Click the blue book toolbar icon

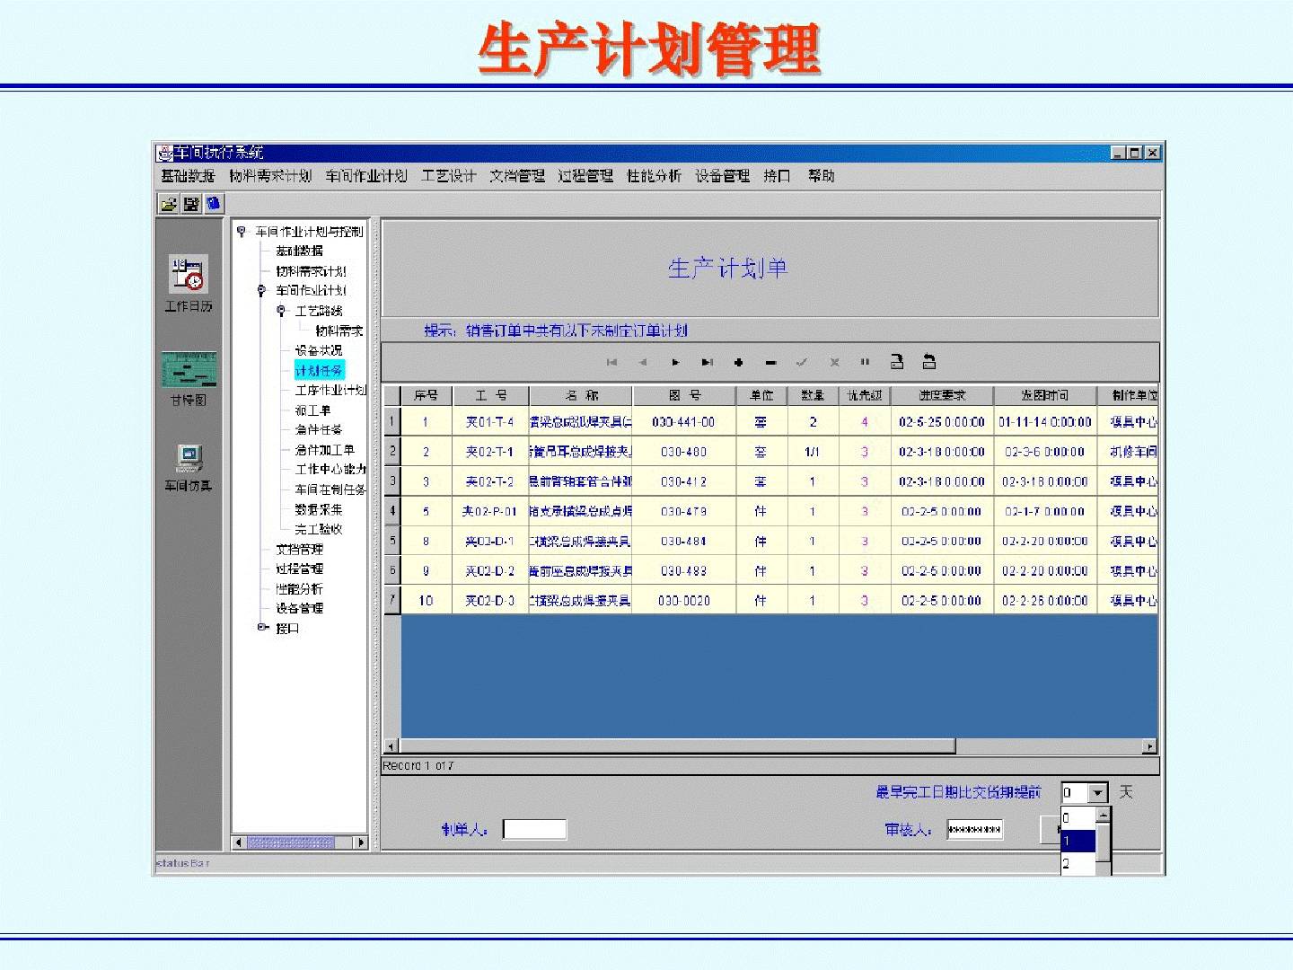pos(213,205)
